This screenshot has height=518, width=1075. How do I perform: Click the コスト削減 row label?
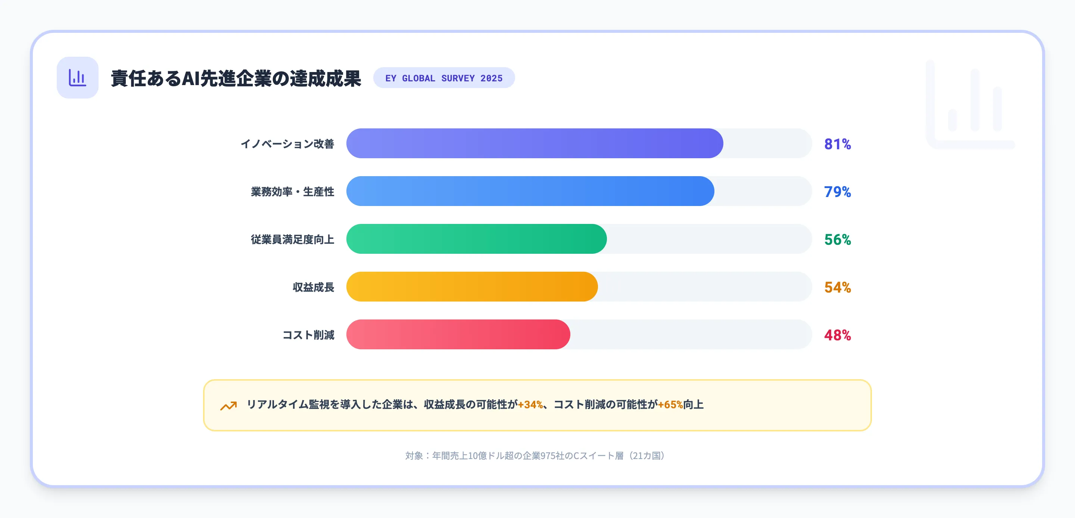[308, 335]
